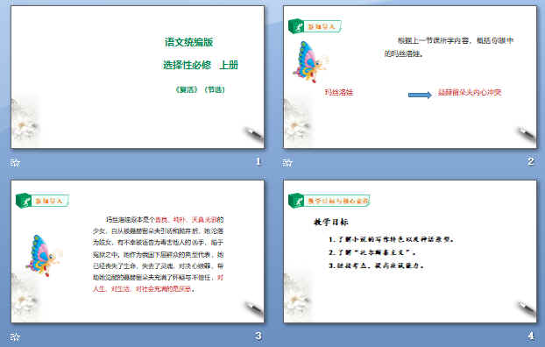Click the animation star icon under slide 1
Image resolution: width=545 pixels, height=347 pixels.
[15, 162]
